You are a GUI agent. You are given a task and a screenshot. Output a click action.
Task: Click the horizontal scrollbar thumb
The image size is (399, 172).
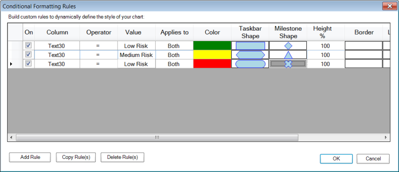157,138
